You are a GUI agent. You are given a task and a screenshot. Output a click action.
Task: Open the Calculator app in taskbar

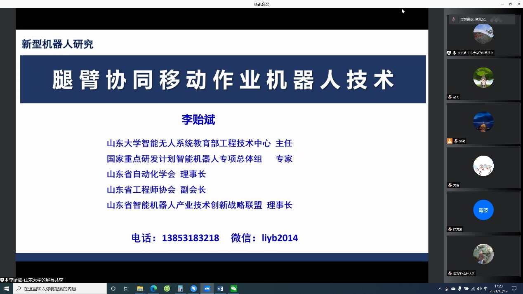[180, 289]
